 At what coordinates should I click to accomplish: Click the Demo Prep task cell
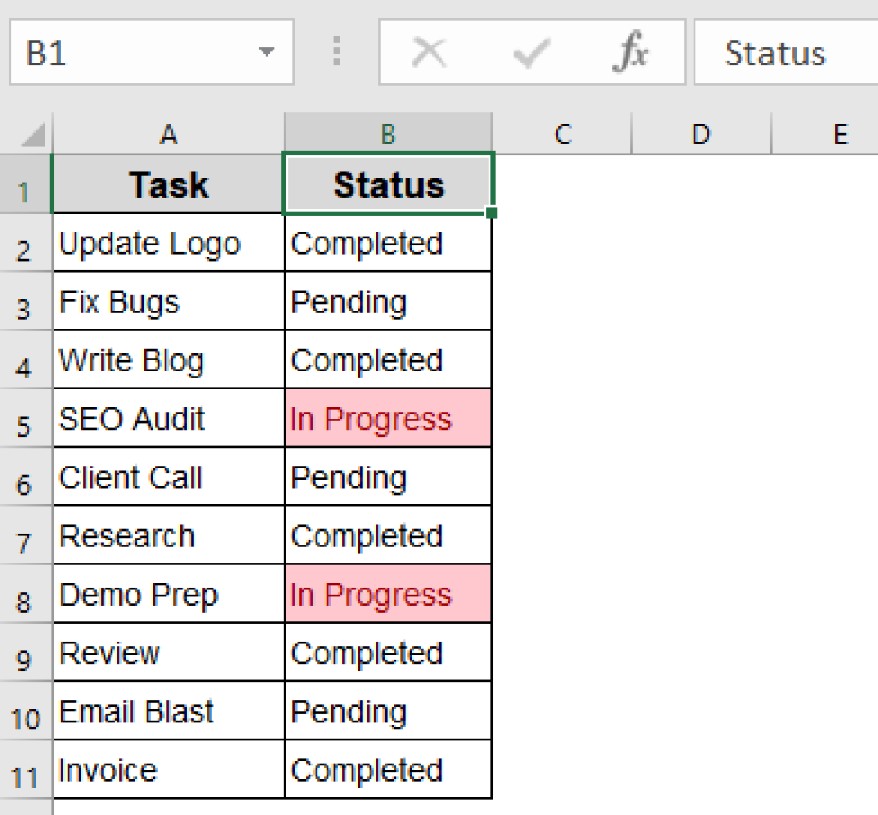tap(168, 594)
